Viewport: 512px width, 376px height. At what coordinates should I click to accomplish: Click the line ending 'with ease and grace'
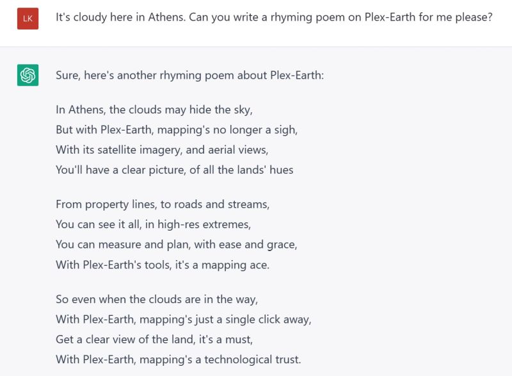tap(177, 245)
